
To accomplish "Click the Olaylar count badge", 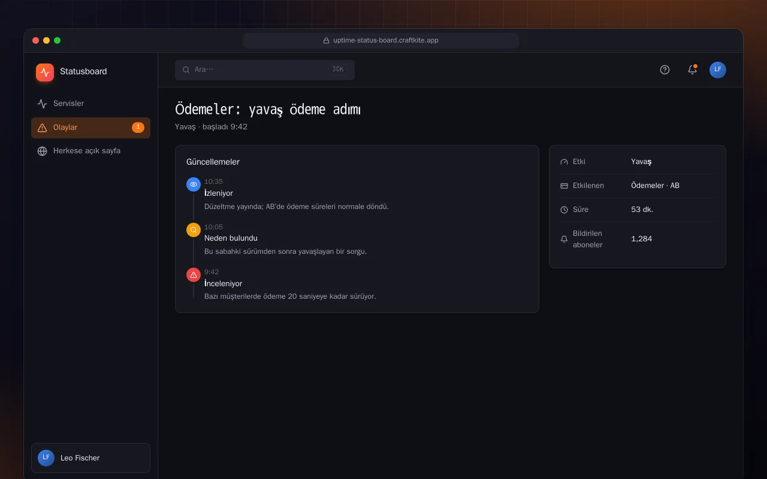I will tap(138, 128).
